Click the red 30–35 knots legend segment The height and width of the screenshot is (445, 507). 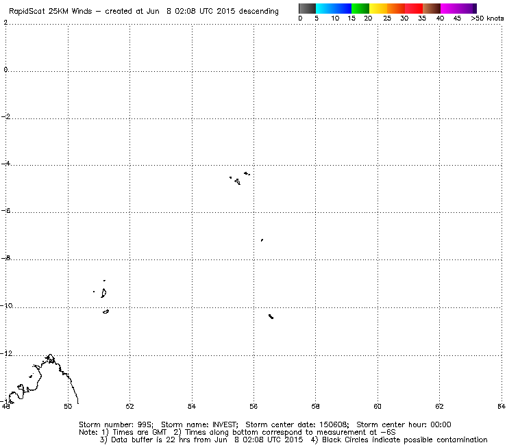[414, 8]
